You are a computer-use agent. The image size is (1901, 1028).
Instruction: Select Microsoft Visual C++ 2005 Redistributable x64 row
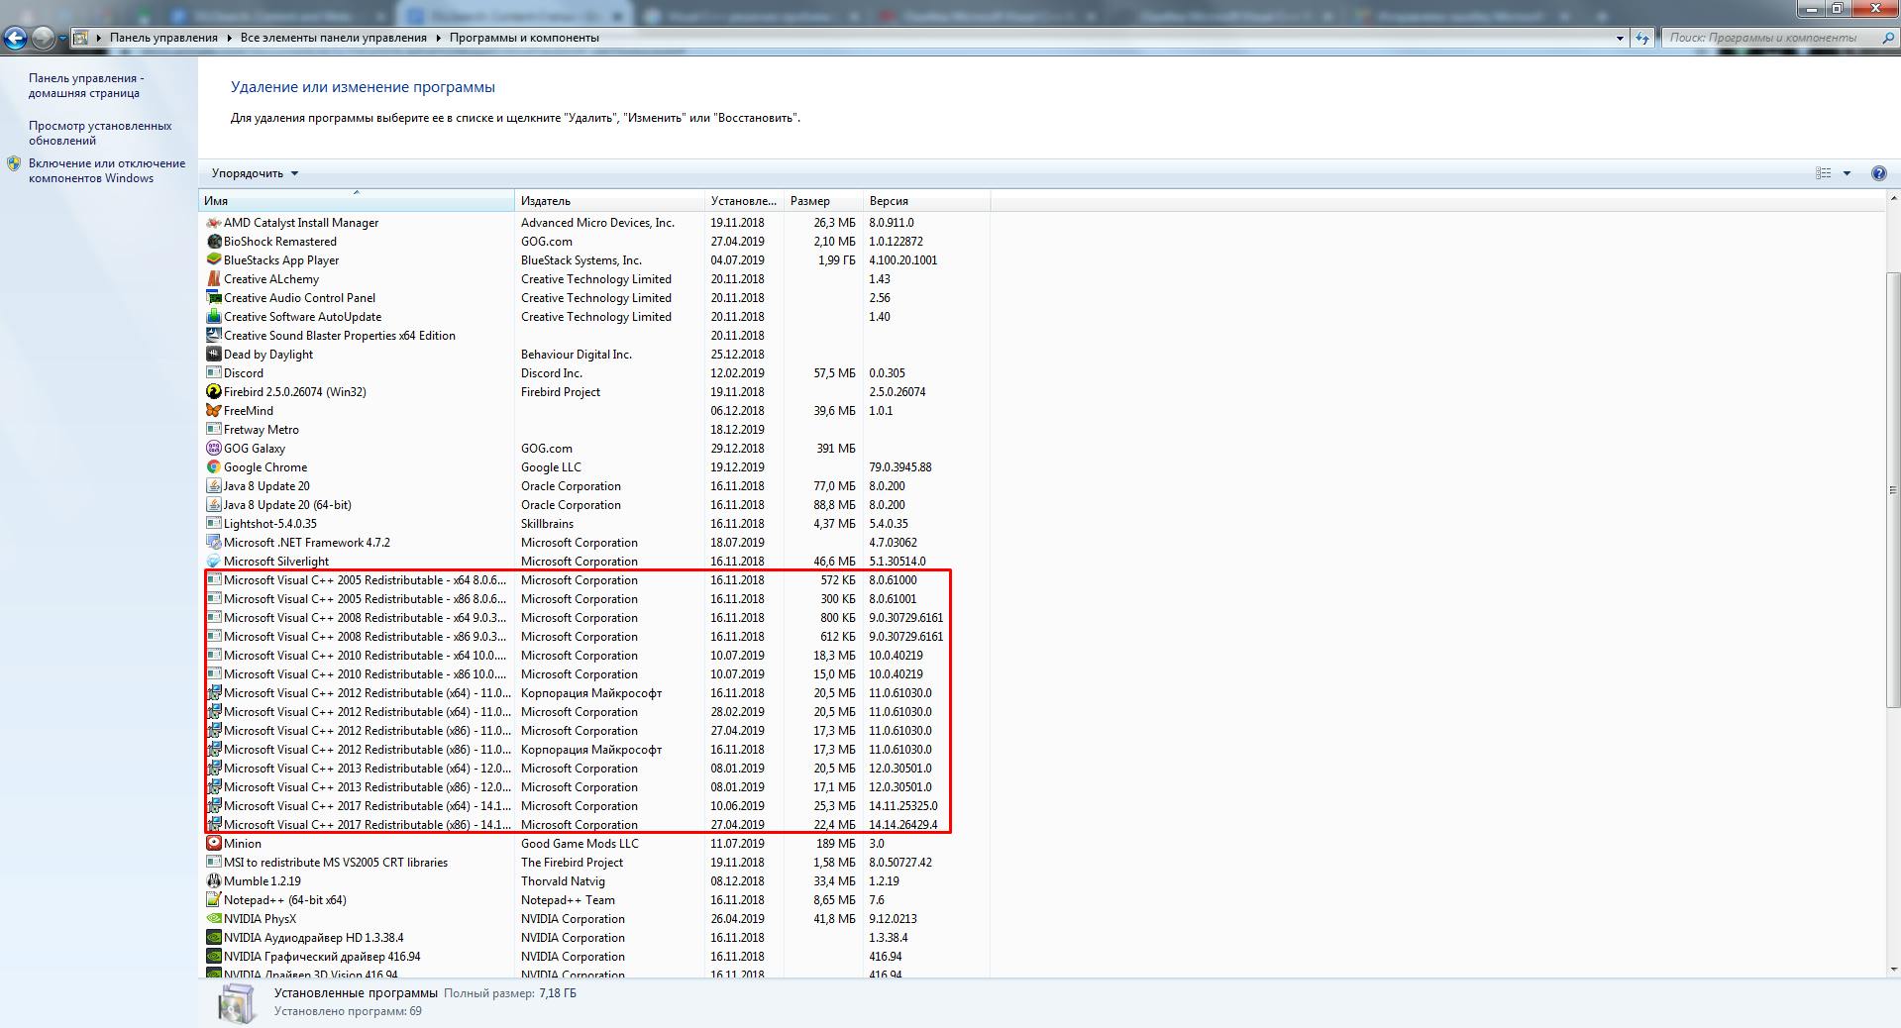[595, 580]
